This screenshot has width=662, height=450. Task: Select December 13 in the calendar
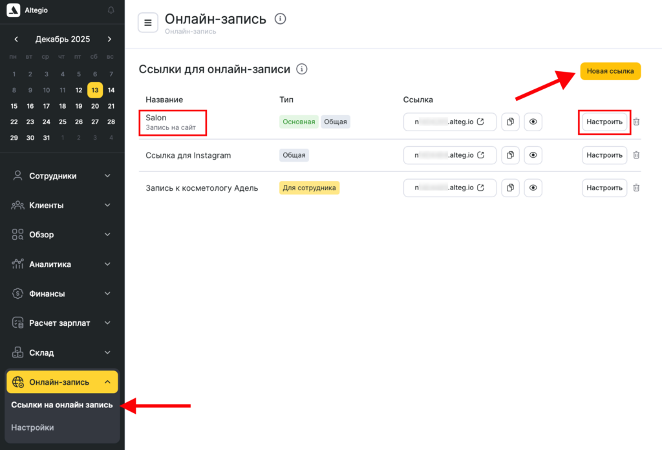click(x=95, y=90)
